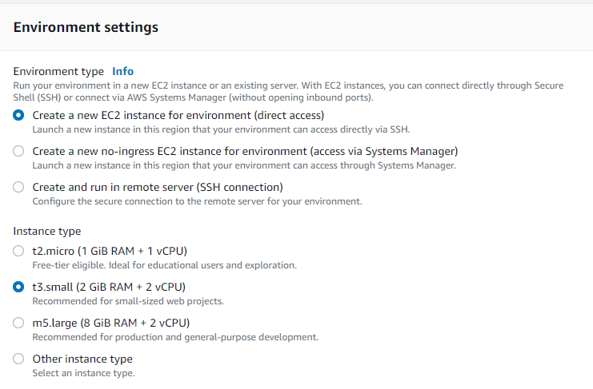Select the direct access EC2 radio button
This screenshot has width=593, height=389.
pyautogui.click(x=18, y=115)
